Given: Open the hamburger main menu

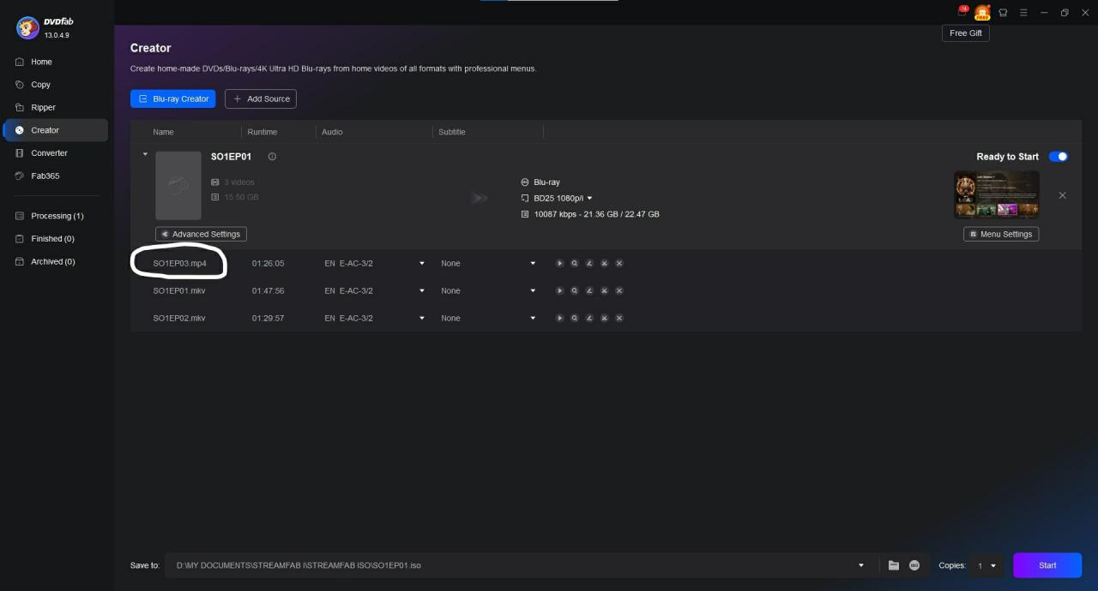Looking at the screenshot, I should tap(1023, 13).
